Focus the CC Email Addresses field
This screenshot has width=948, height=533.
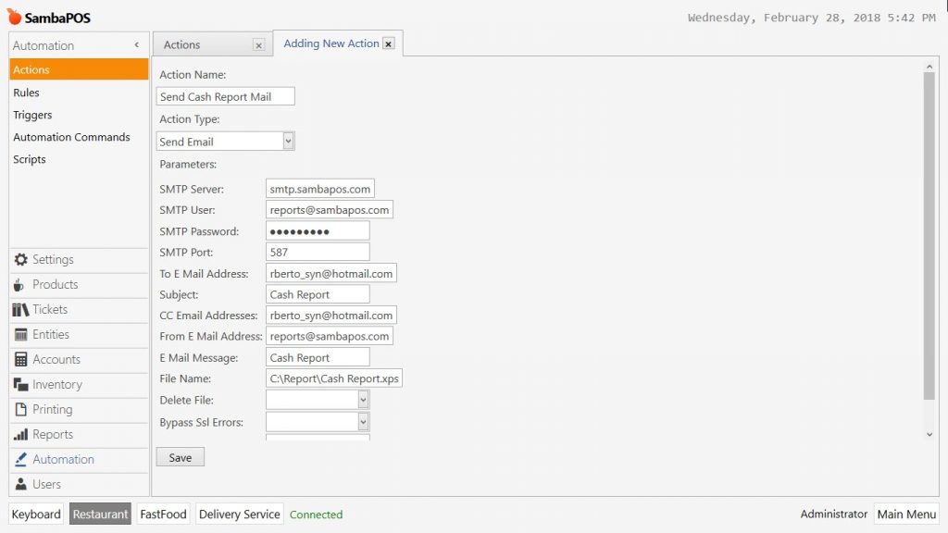click(331, 316)
